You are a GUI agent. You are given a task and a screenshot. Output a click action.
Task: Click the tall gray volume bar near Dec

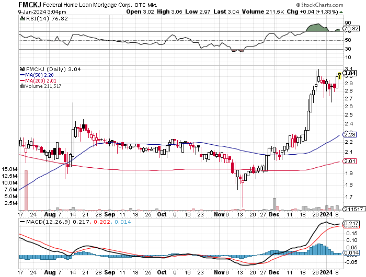tap(274, 204)
